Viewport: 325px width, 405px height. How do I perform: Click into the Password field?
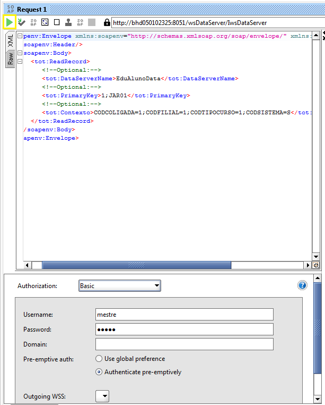[x=185, y=330]
